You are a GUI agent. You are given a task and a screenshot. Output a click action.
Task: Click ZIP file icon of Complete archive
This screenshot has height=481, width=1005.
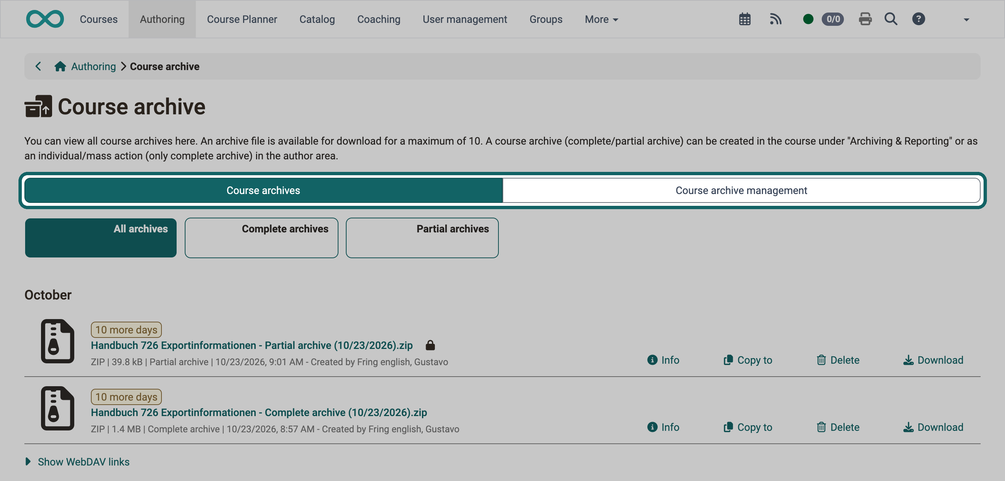(57, 408)
